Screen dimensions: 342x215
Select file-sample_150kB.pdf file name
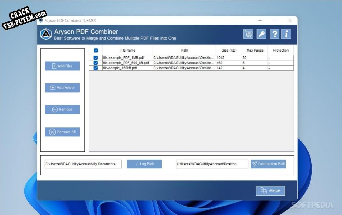pos(120,68)
